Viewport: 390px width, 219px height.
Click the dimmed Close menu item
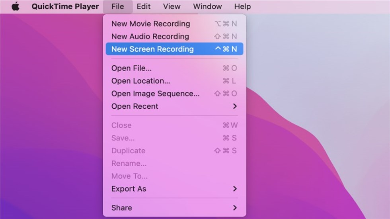174,125
